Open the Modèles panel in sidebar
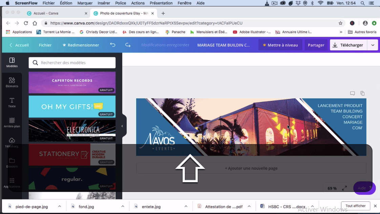 (12, 62)
